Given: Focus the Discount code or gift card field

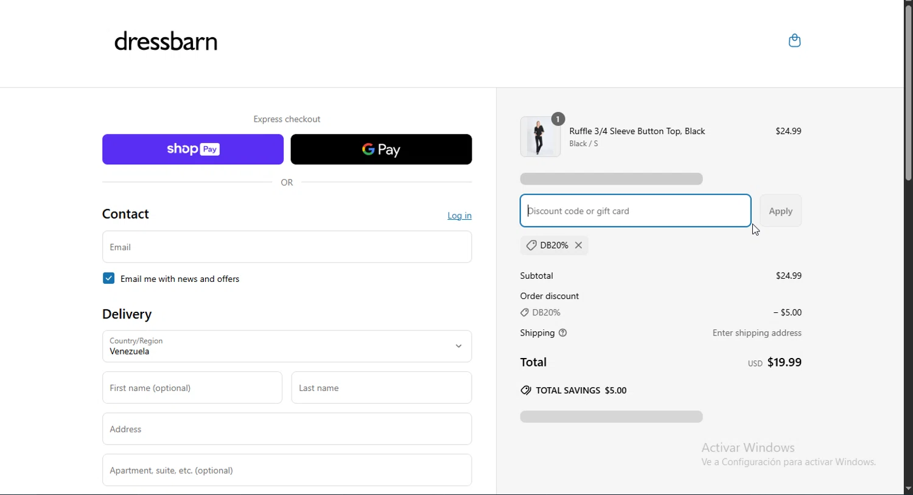Looking at the screenshot, I should tap(635, 211).
